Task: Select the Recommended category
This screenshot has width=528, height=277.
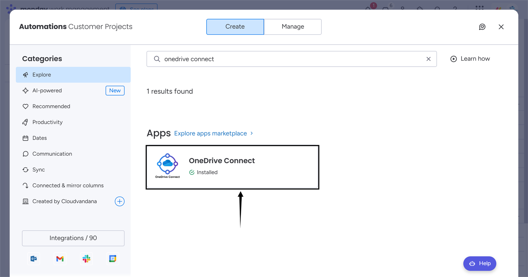Action: click(x=73, y=107)
